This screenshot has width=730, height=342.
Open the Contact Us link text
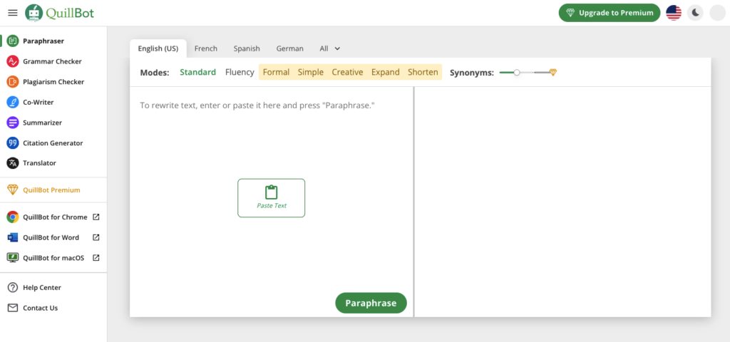(41, 308)
